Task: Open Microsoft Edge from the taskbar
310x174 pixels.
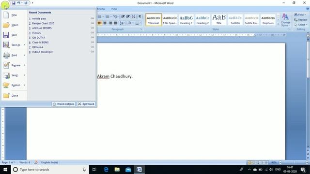Action: [x=106, y=170]
